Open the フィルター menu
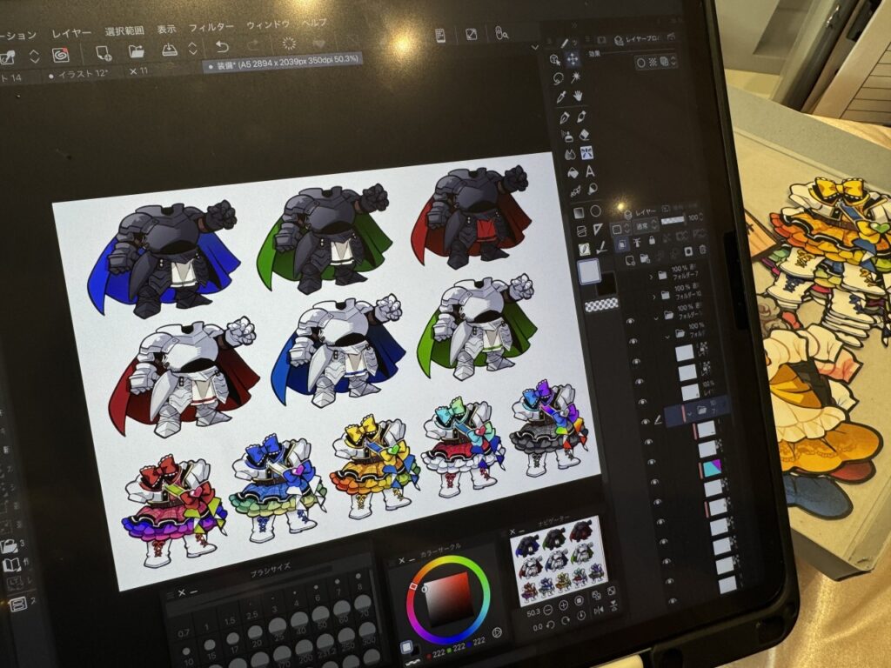The height and width of the screenshot is (668, 891). click(211, 28)
